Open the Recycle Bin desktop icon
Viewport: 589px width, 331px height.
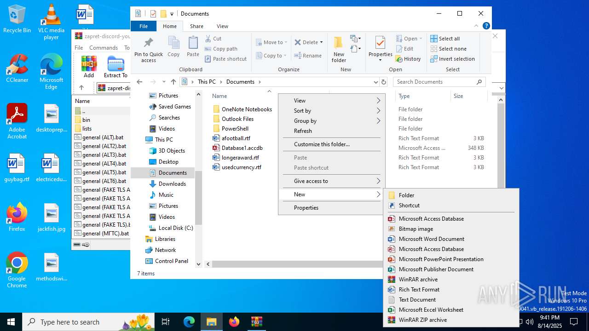pyautogui.click(x=17, y=19)
